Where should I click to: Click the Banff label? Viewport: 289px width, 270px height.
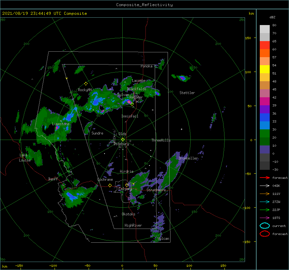coord(53,179)
